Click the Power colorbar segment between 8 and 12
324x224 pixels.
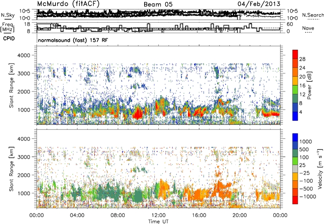point(295,99)
